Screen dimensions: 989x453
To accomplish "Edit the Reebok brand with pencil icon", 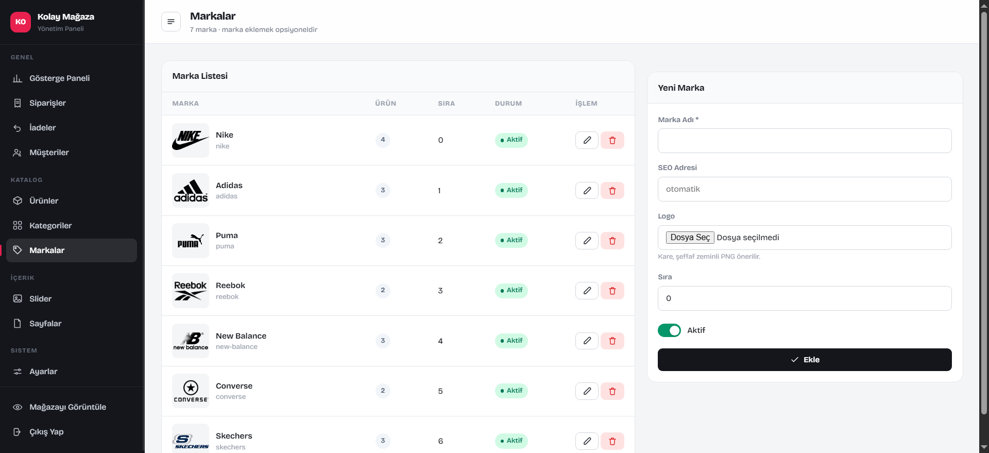I will click(x=587, y=291).
